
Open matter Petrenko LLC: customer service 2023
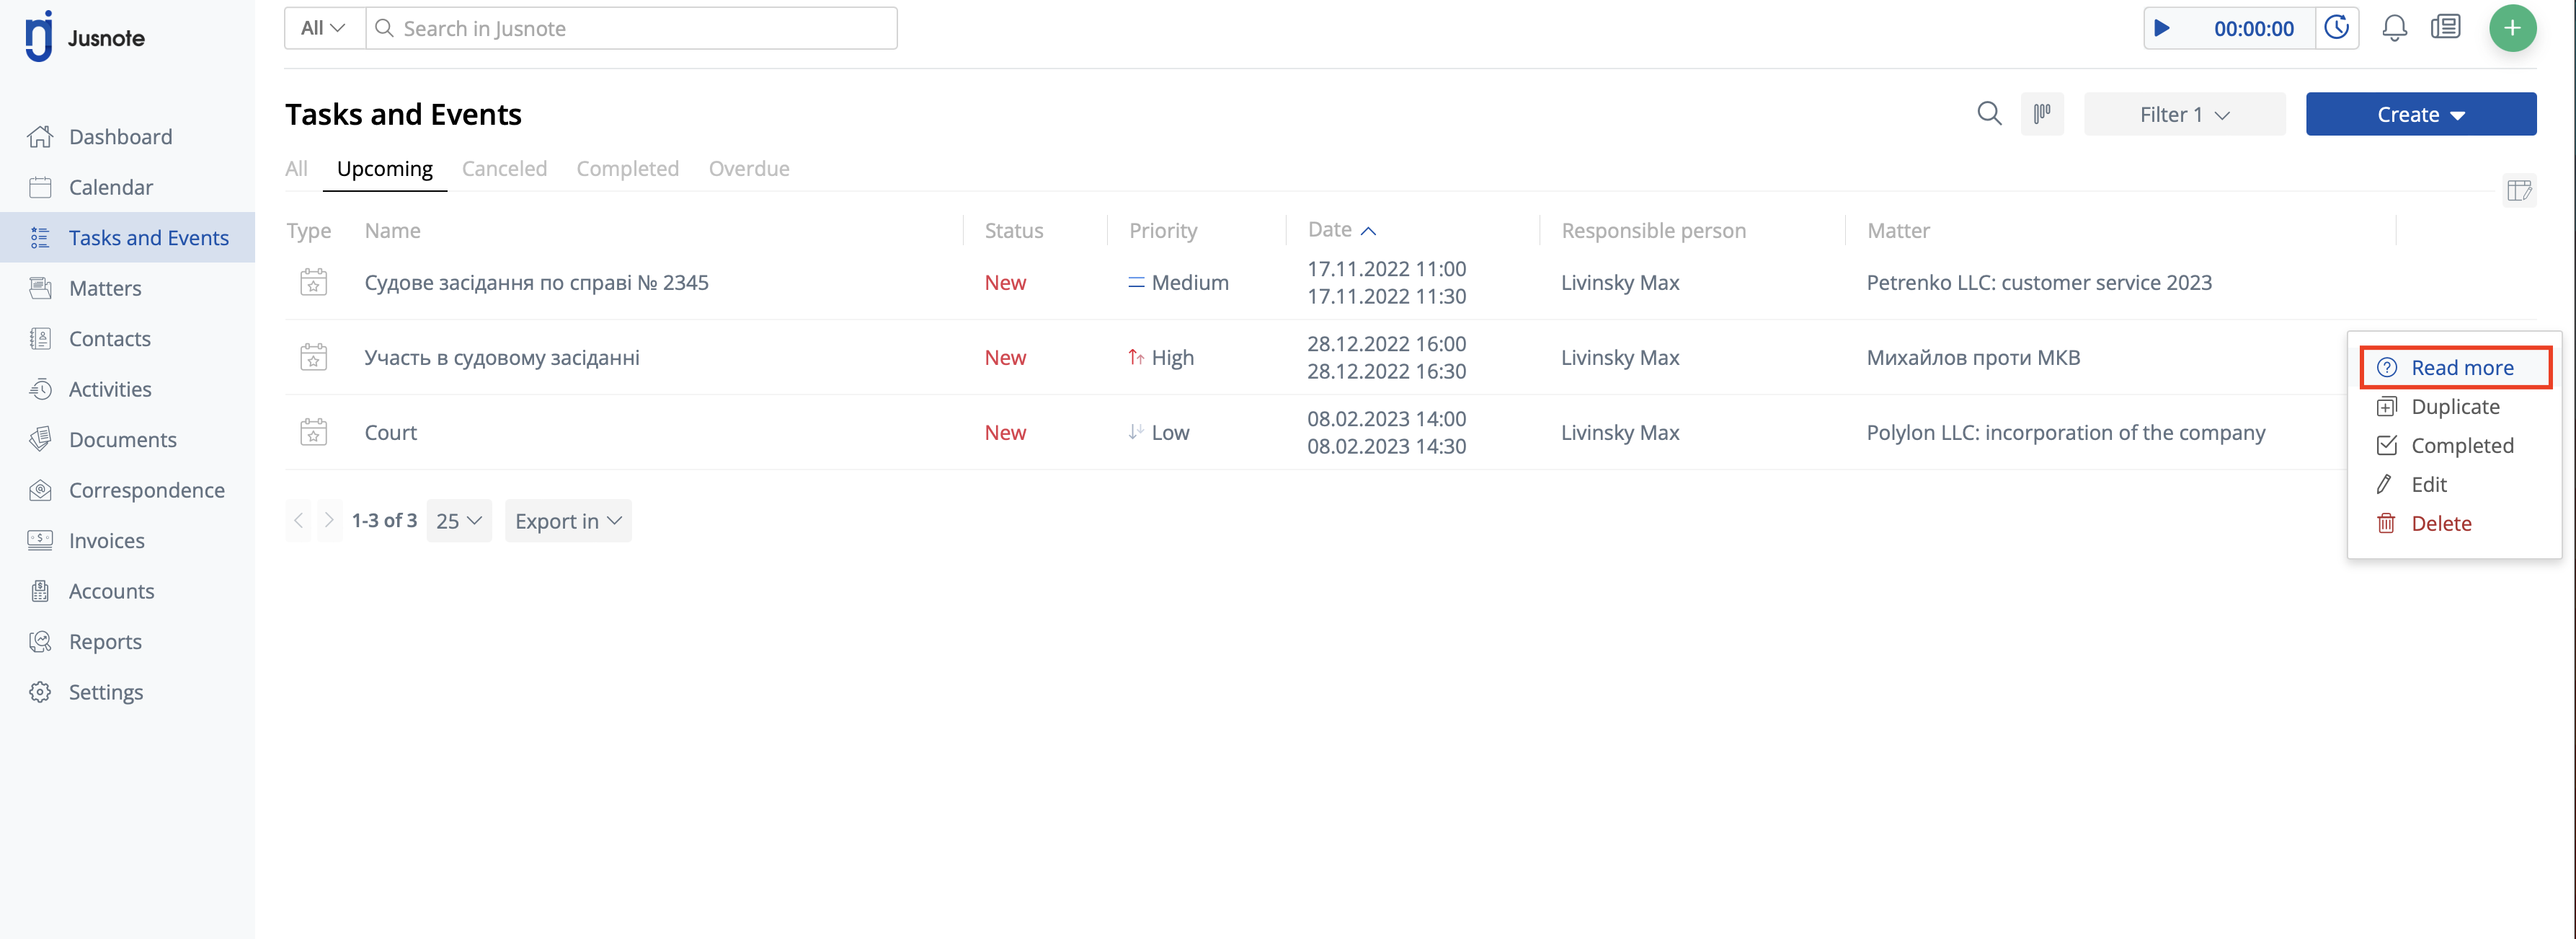(2039, 282)
